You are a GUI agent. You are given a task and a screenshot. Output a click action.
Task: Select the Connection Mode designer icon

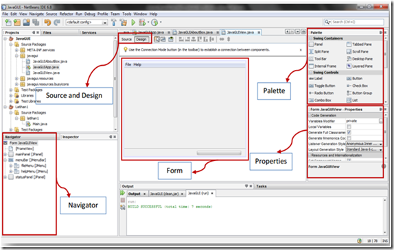[x=163, y=39]
